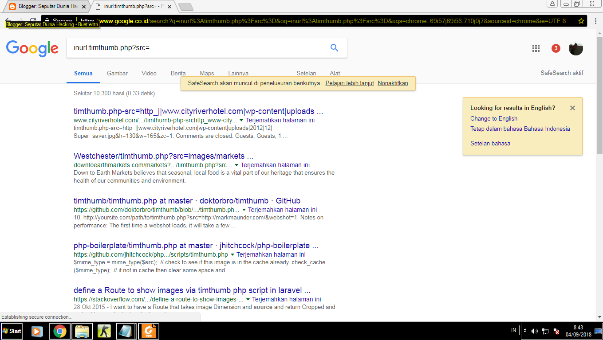
Task: Click Terjemahkan halaman ini for cityriverhotel result
Action: coord(280,120)
